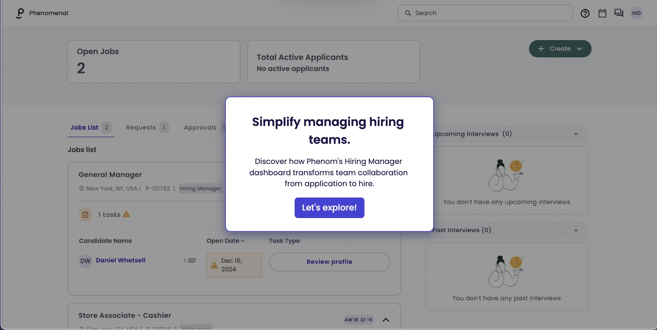Click the Open Jobs summary card
Image resolution: width=657 pixels, height=330 pixels.
pyautogui.click(x=154, y=62)
